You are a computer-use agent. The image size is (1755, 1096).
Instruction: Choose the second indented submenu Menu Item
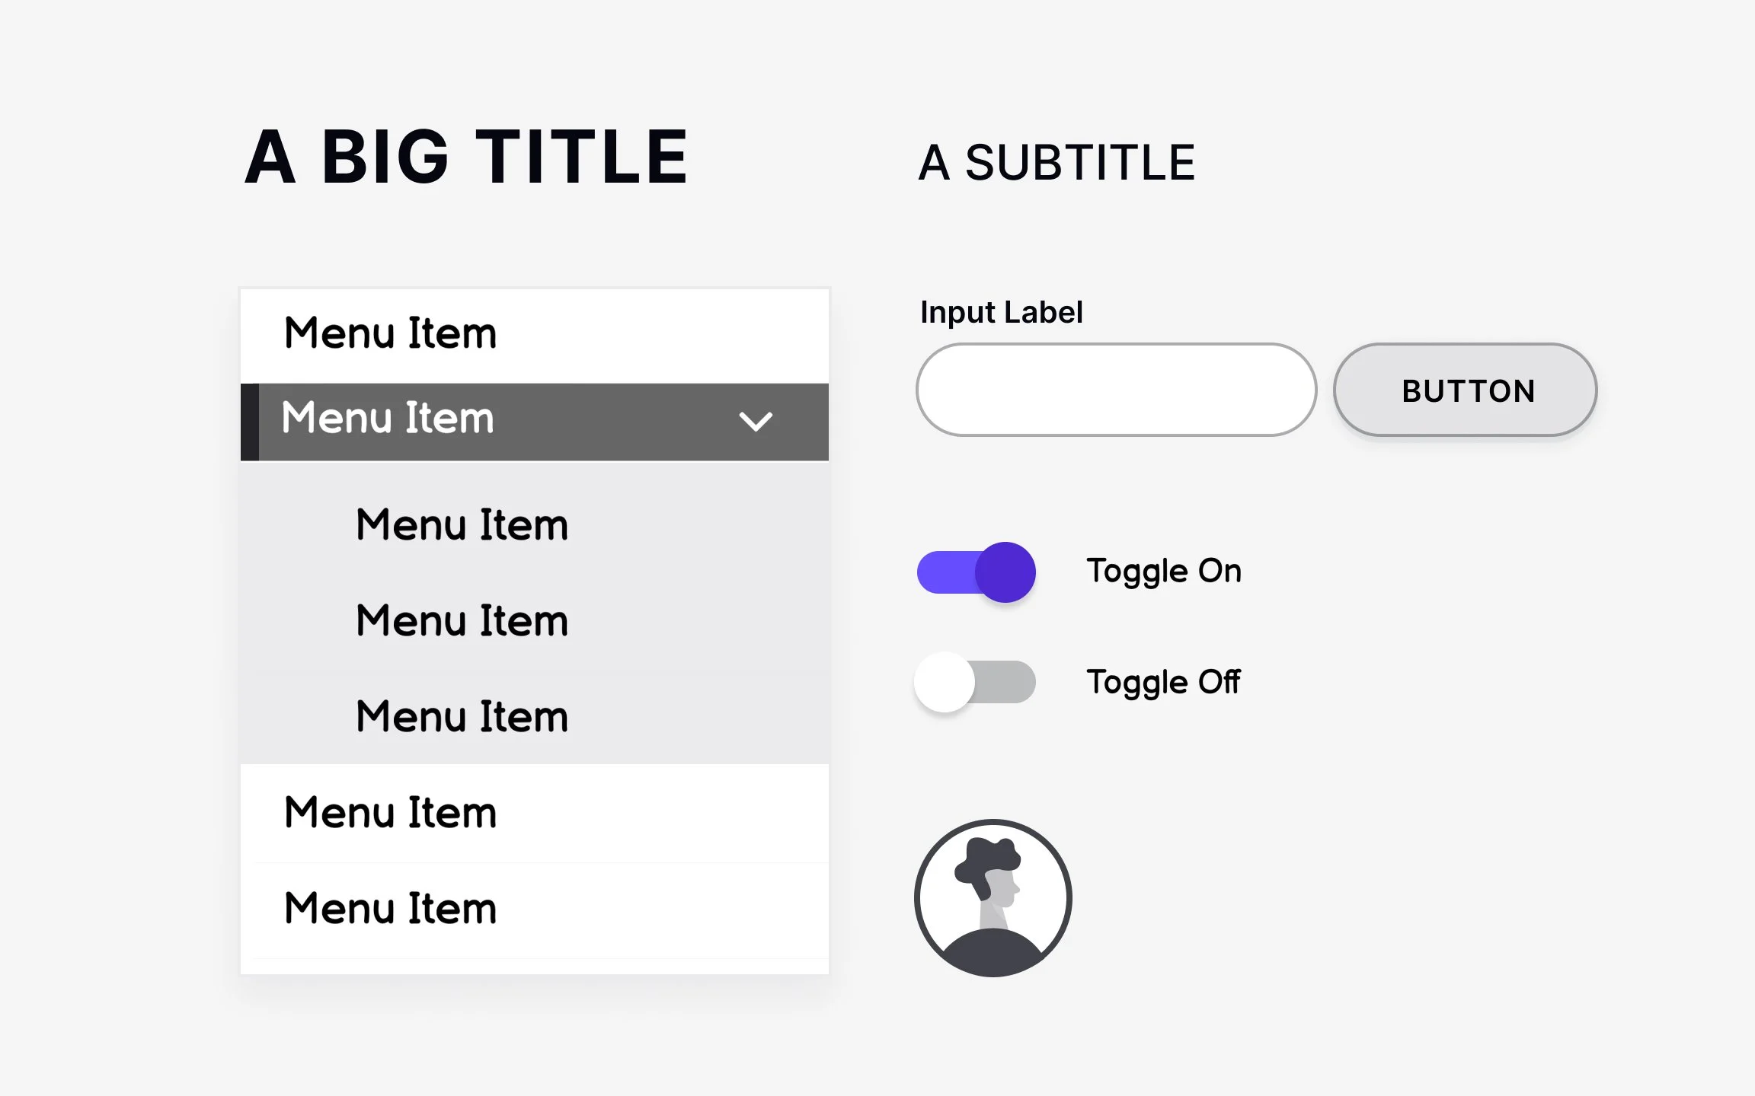(462, 621)
